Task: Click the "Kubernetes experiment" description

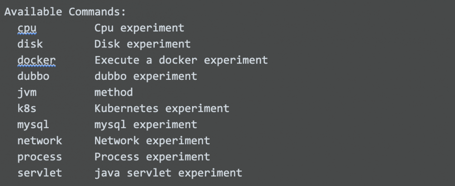Action: pyautogui.click(x=162, y=108)
